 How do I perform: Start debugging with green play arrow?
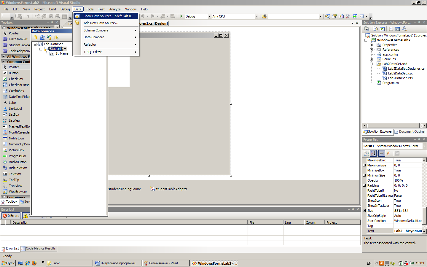point(181,16)
